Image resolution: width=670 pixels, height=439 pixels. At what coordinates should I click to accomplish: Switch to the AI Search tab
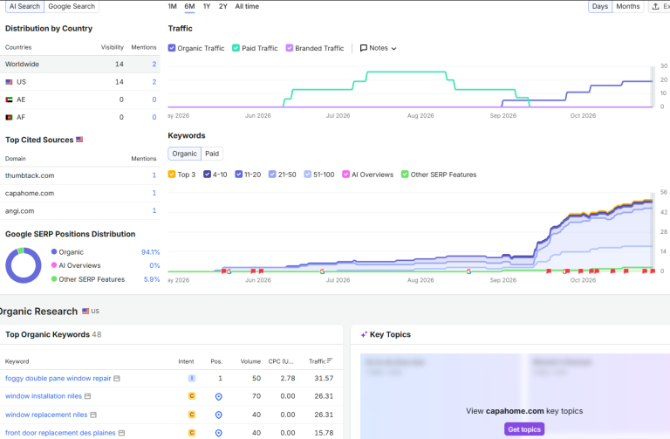(24, 6)
